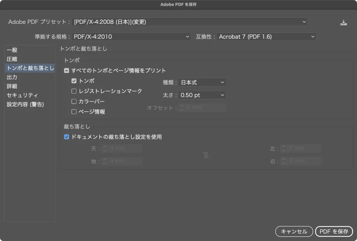
Task: Open the 太さ 0.50 pt dropdown
Action: [x=202, y=95]
